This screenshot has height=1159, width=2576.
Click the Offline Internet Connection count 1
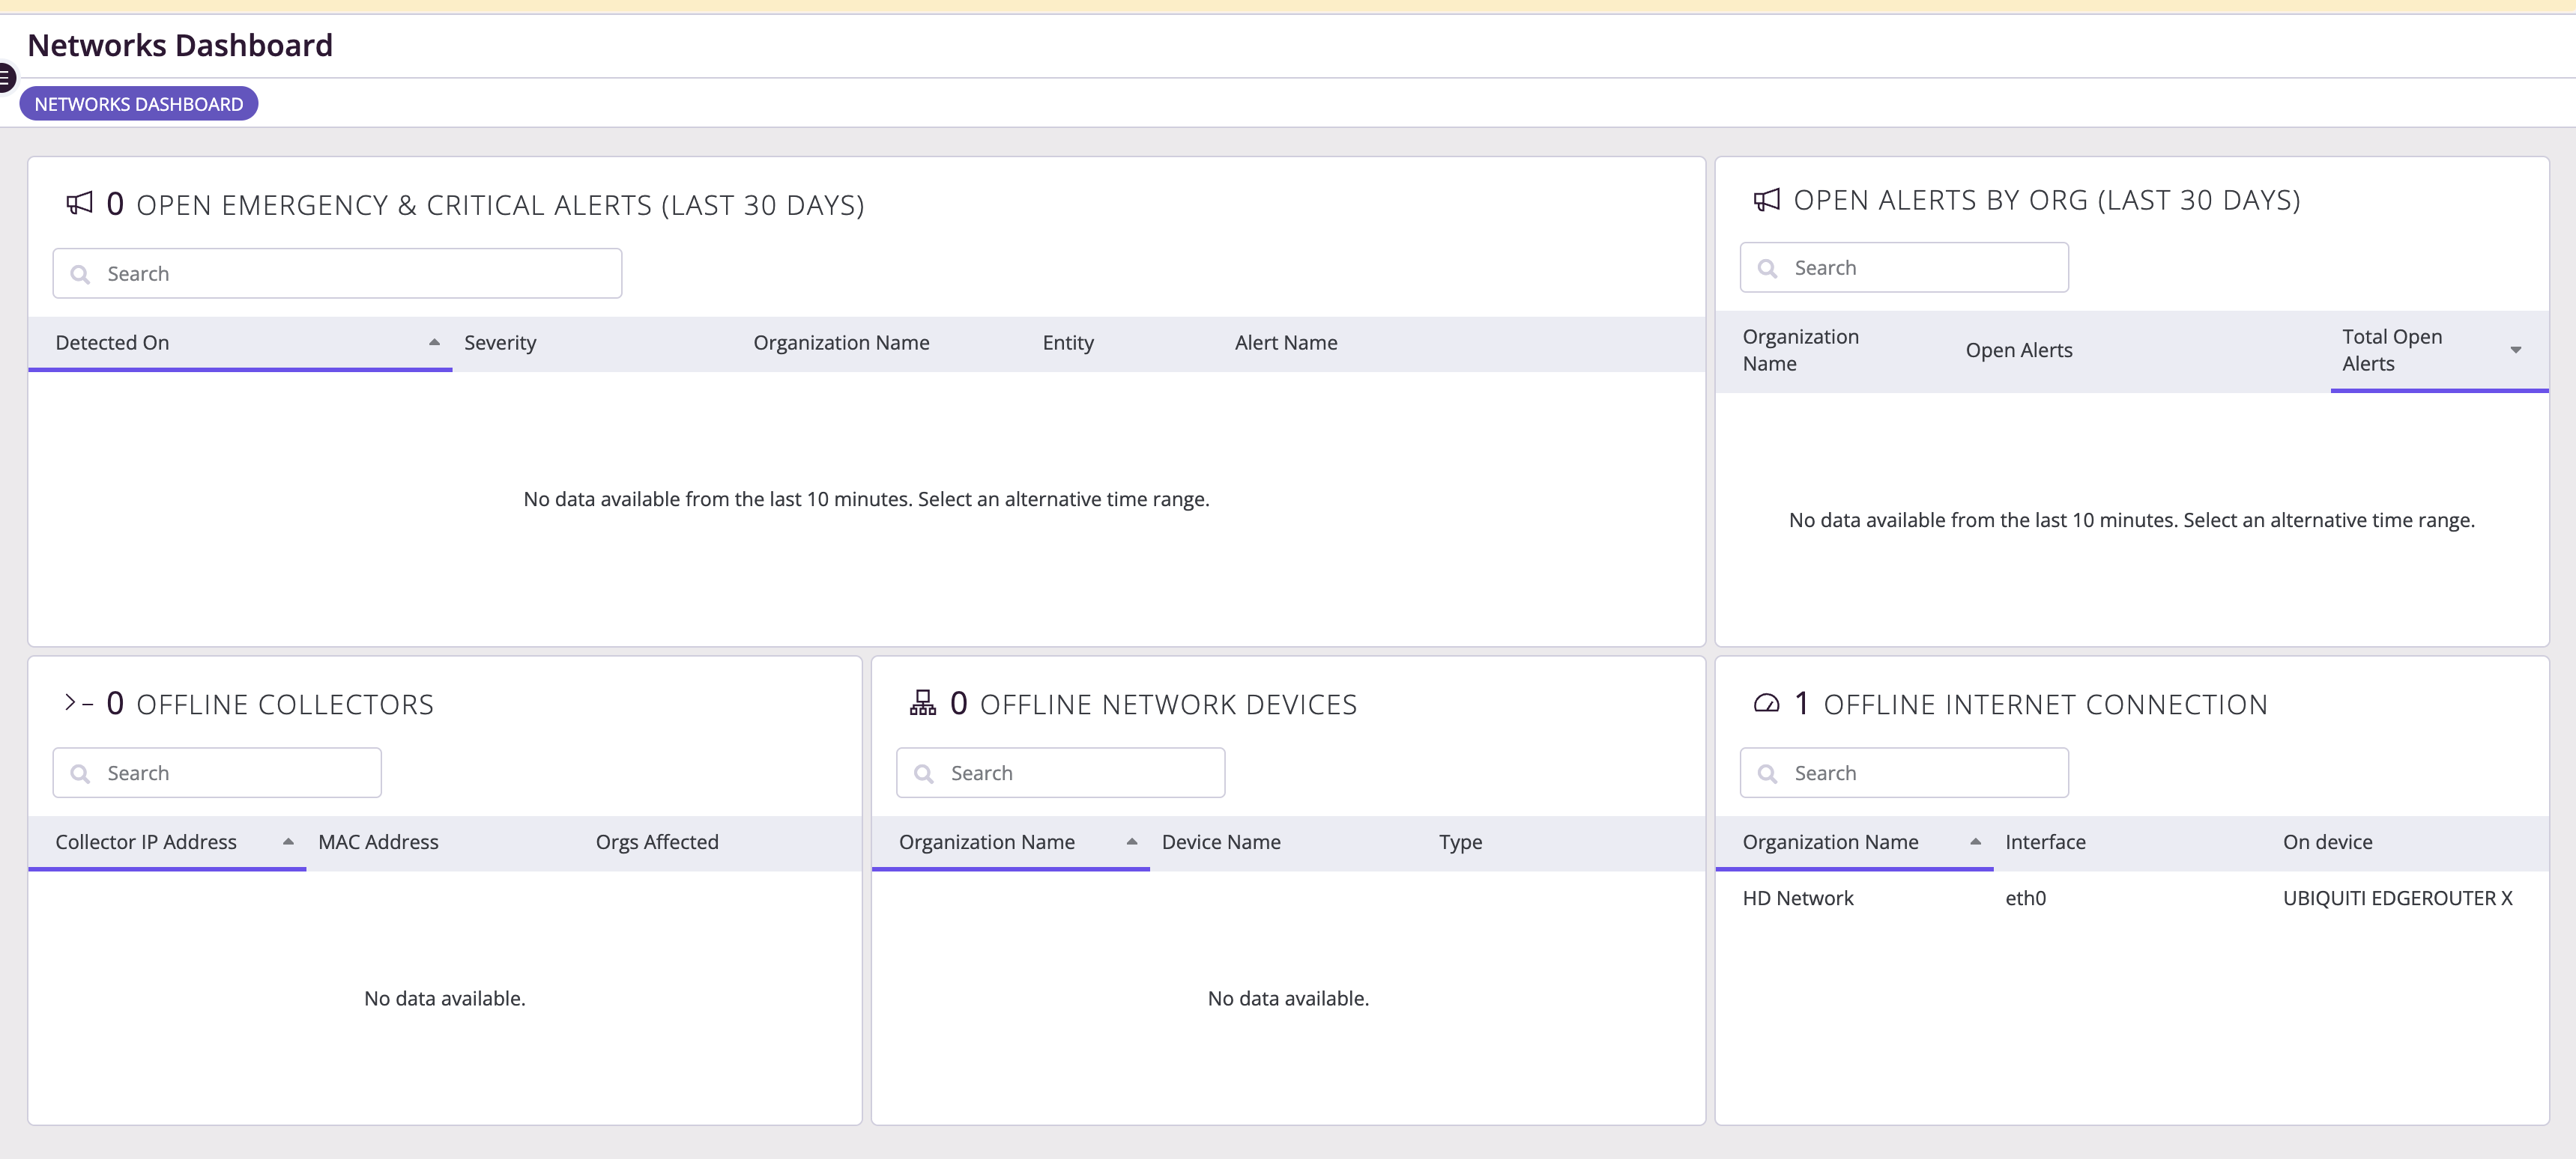tap(1801, 703)
